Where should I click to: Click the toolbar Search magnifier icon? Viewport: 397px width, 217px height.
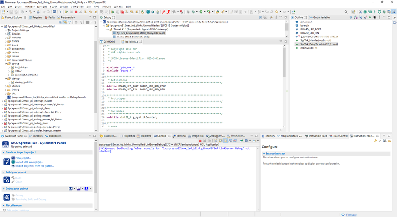click(346, 12)
